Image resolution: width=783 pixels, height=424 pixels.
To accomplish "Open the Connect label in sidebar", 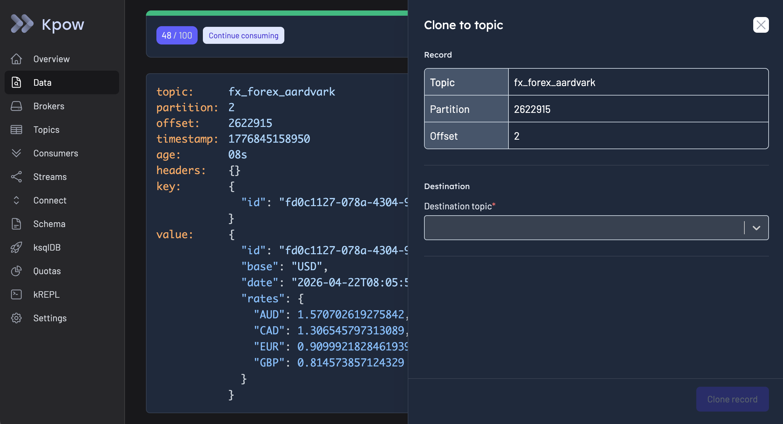I will pos(50,200).
